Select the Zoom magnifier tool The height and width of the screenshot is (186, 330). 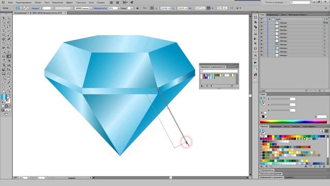[9, 91]
